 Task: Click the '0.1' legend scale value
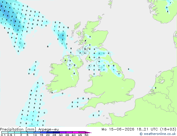tap(3, 135)
